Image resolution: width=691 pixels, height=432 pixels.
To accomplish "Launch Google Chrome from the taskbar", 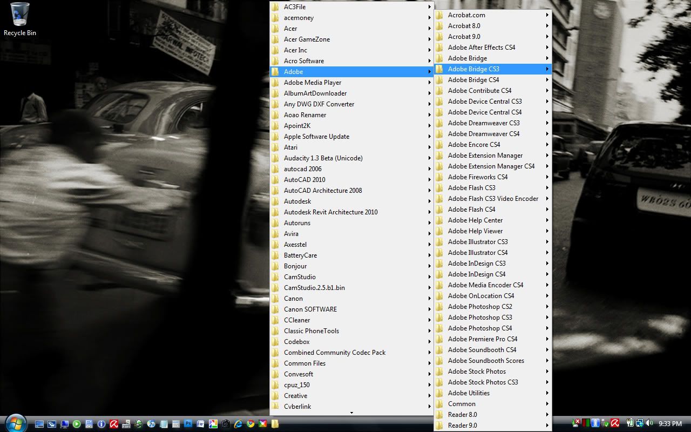I will 250,424.
